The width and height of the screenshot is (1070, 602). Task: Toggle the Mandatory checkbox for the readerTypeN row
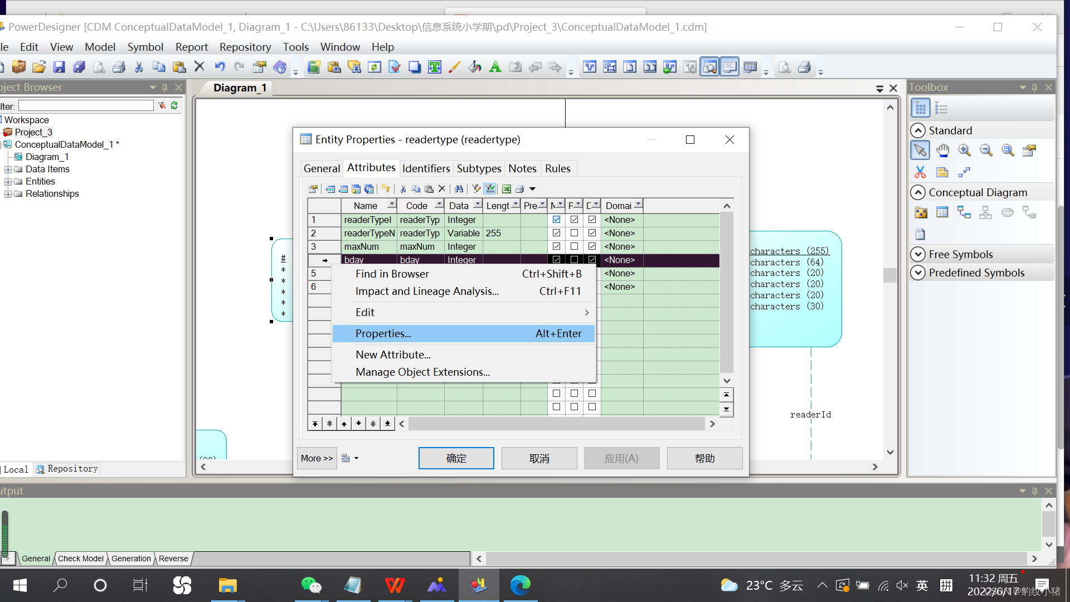coord(556,233)
